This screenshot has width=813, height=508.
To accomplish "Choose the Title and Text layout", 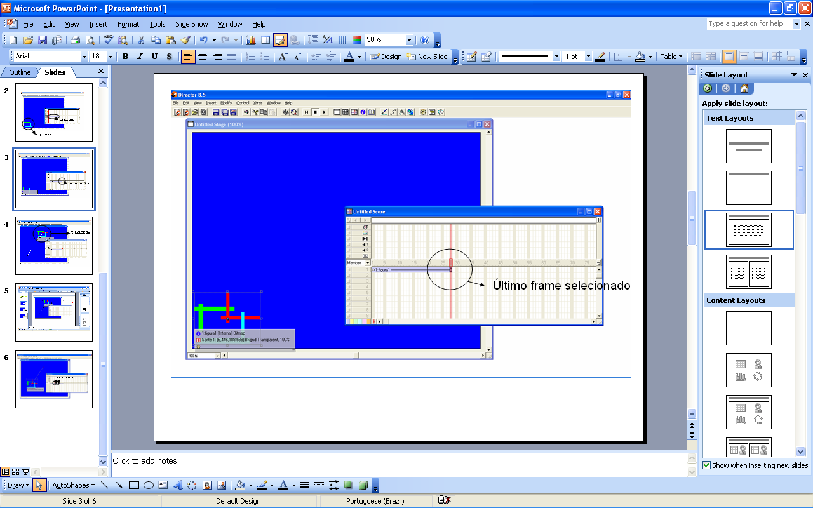I will 749,230.
